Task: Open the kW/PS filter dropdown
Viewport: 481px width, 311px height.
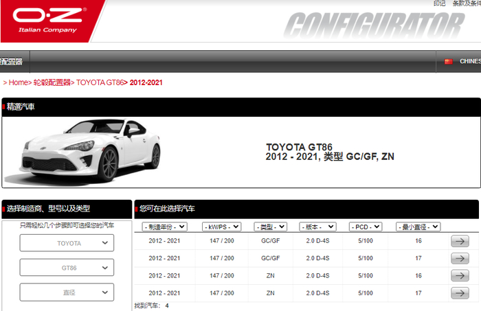Action: click(221, 227)
